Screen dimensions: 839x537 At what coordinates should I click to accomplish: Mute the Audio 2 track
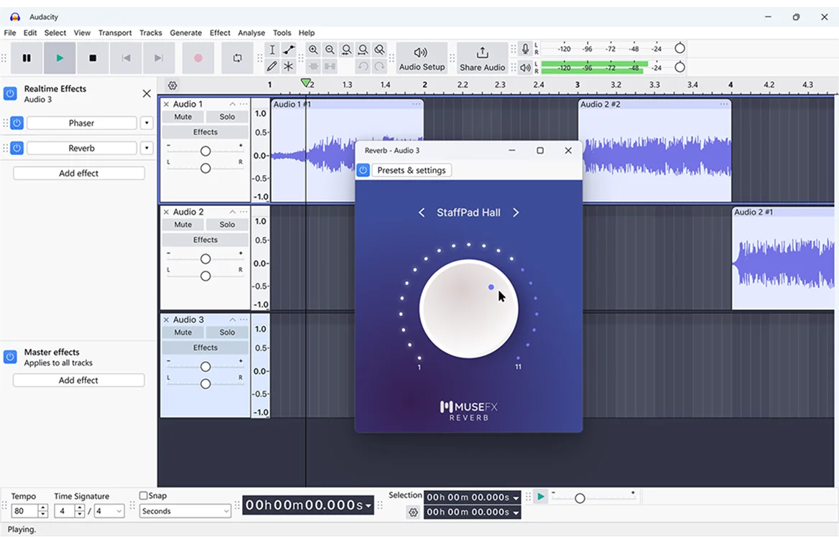click(x=182, y=224)
